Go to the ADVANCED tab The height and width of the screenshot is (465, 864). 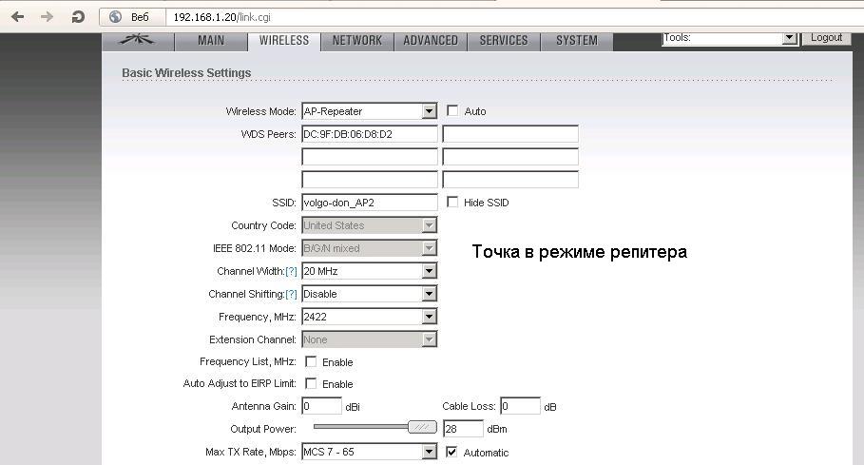(431, 40)
